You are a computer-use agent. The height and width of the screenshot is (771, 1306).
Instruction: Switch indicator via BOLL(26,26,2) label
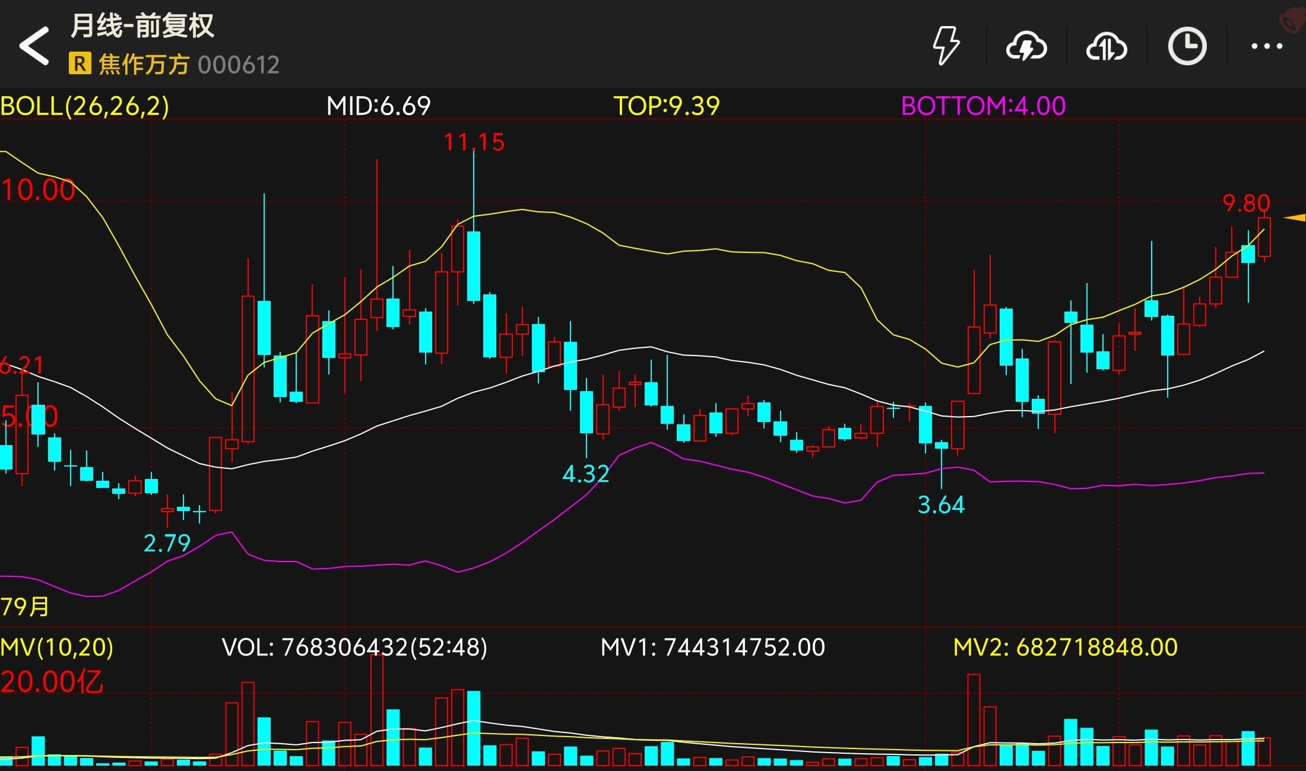(x=85, y=106)
